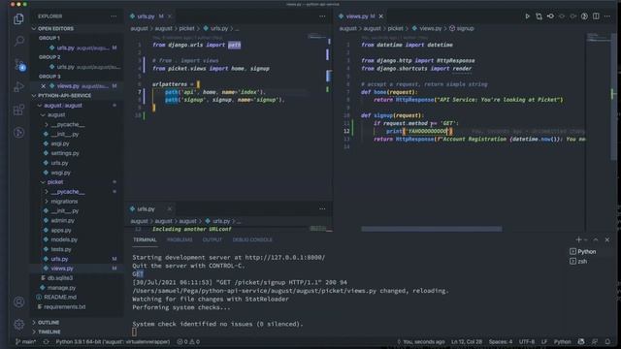Switch to the Python terminal instance

(583, 252)
